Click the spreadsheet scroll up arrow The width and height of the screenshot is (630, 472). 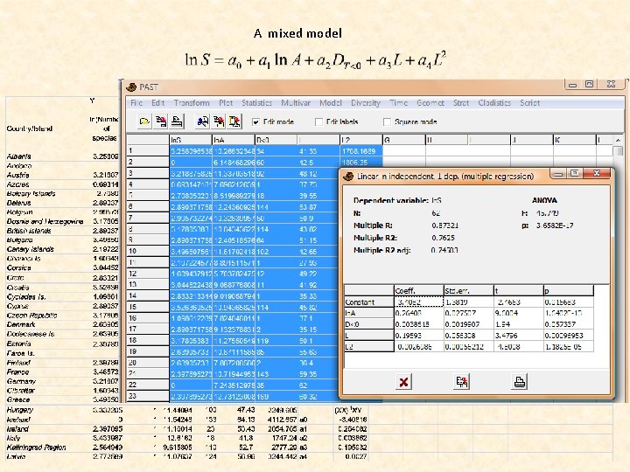point(618,140)
